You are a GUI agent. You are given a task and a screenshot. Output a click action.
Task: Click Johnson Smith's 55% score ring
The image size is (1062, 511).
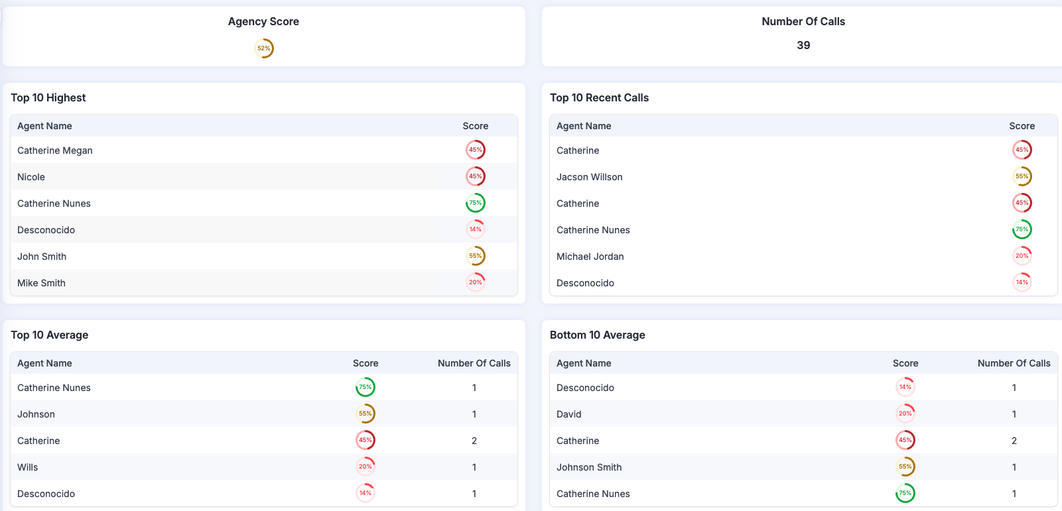coord(905,467)
